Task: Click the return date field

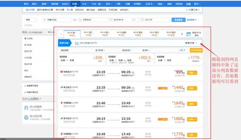Action: (x=154, y=20)
